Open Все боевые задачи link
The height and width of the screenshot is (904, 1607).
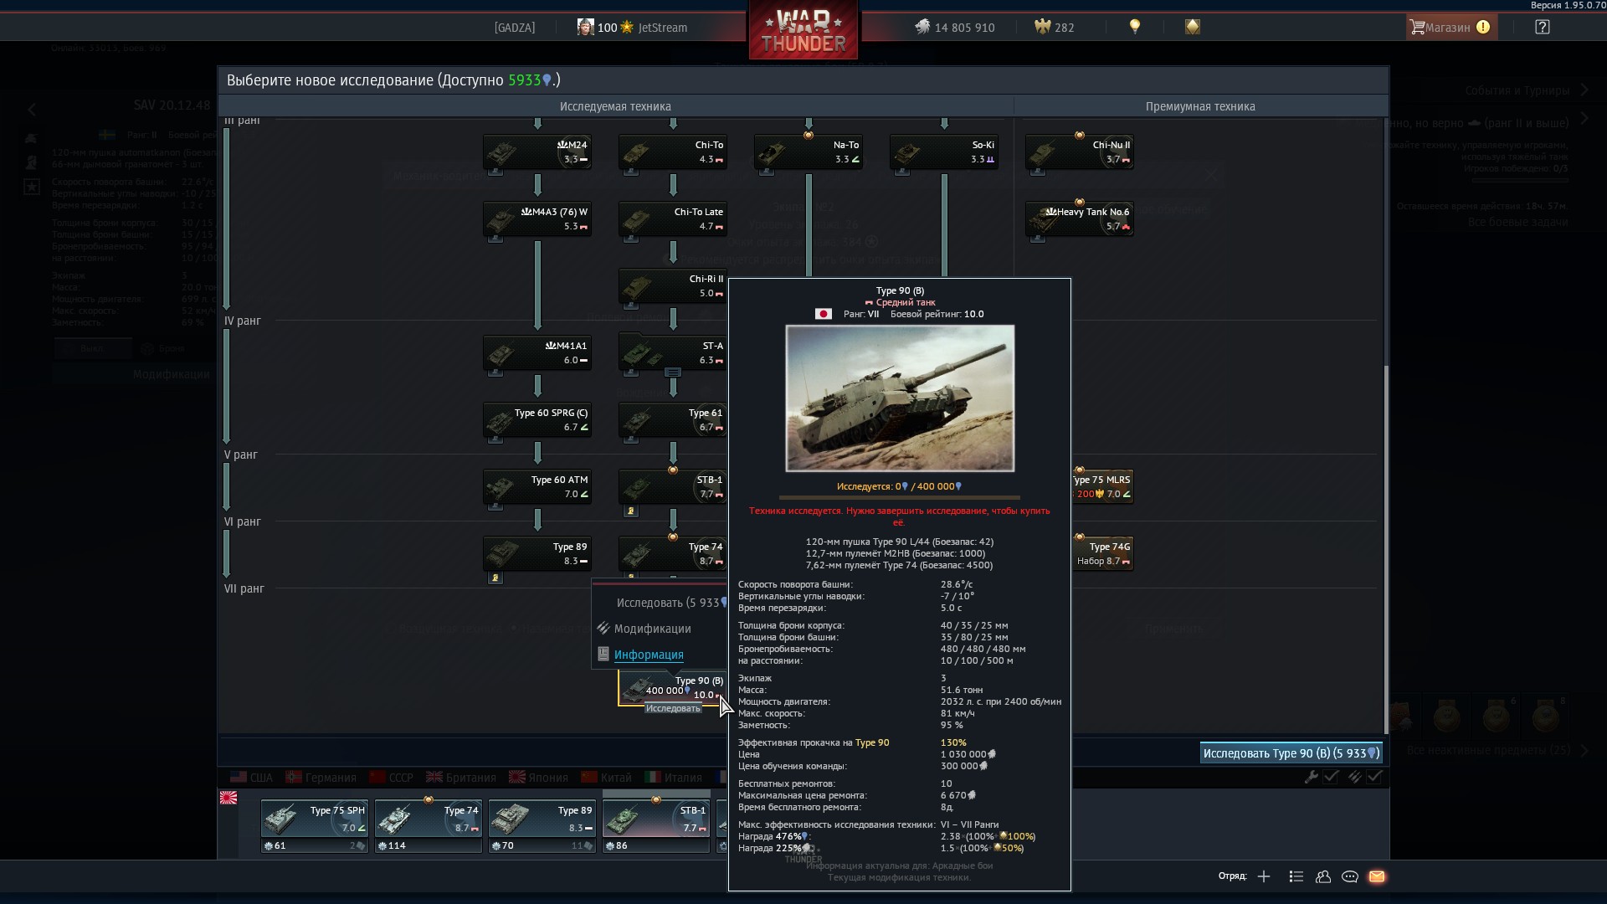pyautogui.click(x=1517, y=223)
